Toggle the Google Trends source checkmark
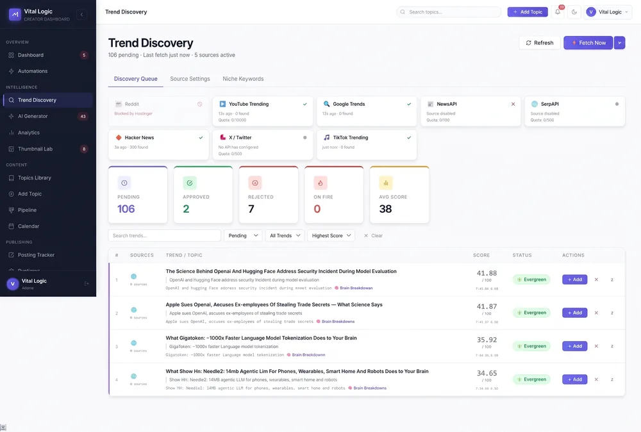Screen dimensions: 641x432 click(x=409, y=104)
